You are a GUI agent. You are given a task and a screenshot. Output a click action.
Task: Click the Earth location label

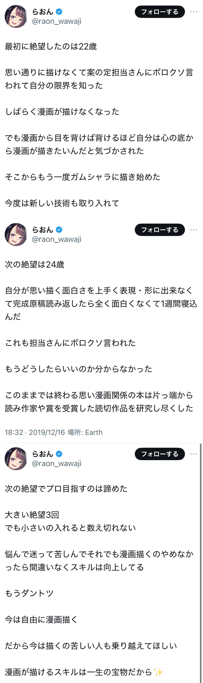tap(94, 432)
